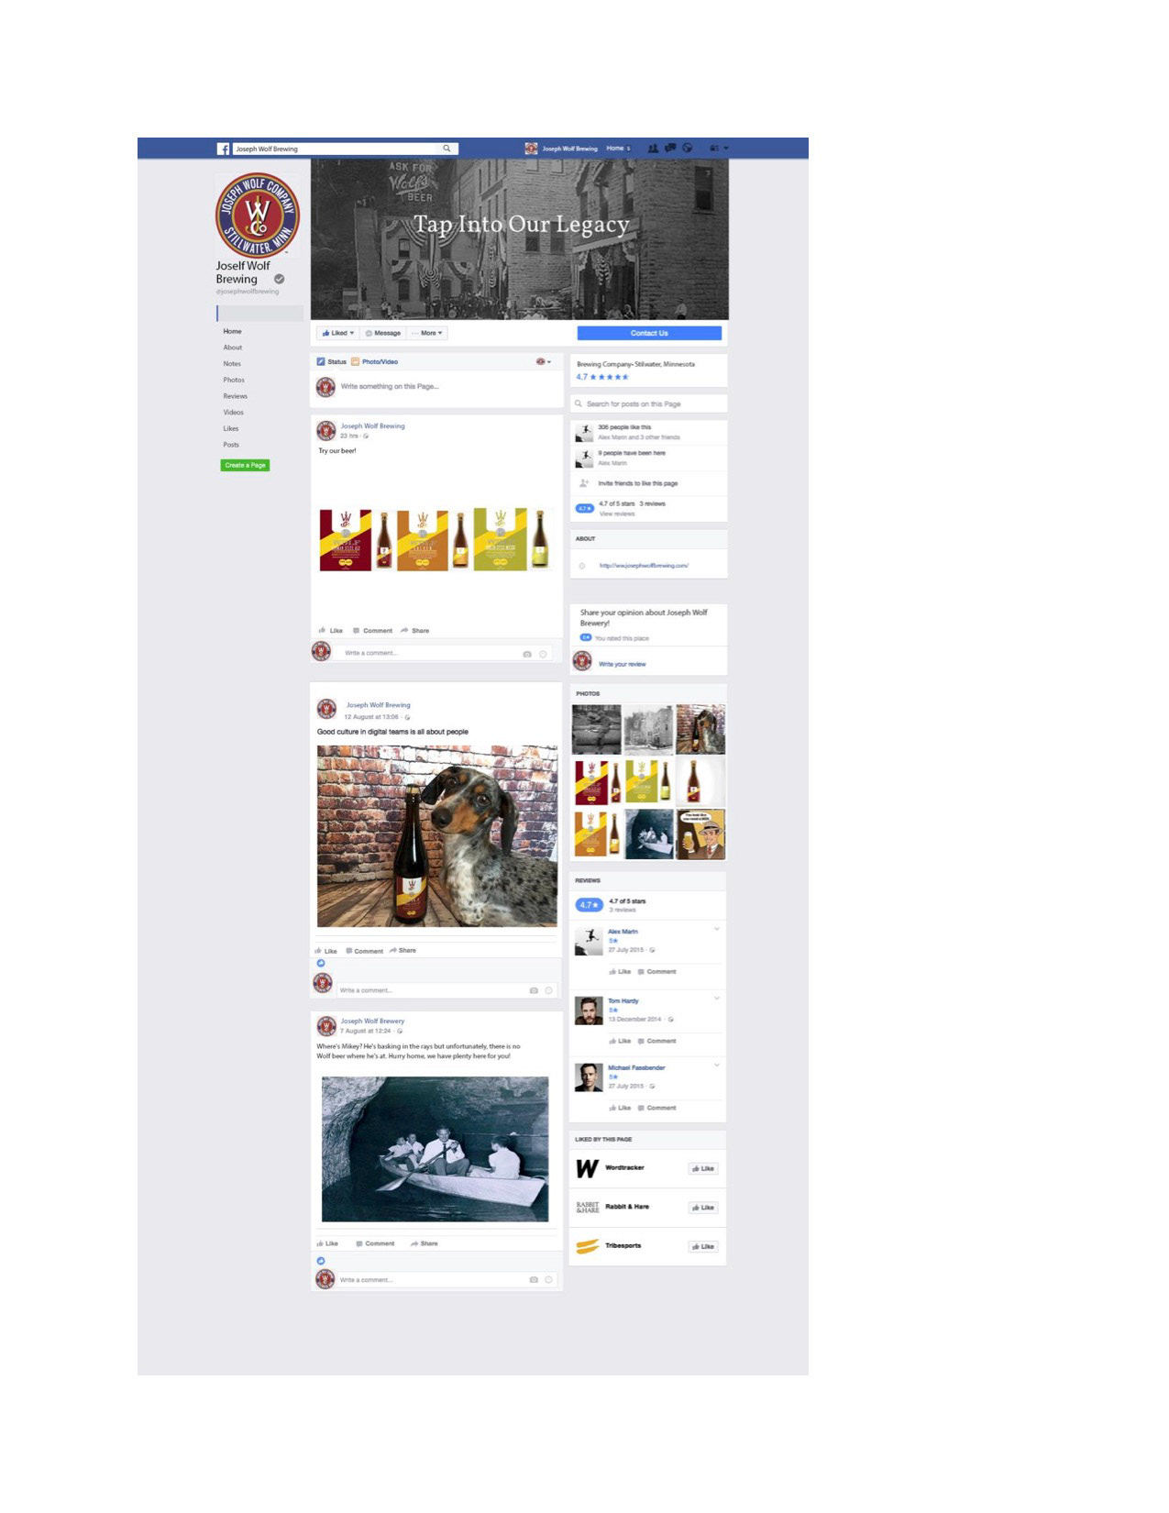The height and width of the screenshot is (1513, 1169).
Task: Open the notifications globe icon
Action: 687,149
